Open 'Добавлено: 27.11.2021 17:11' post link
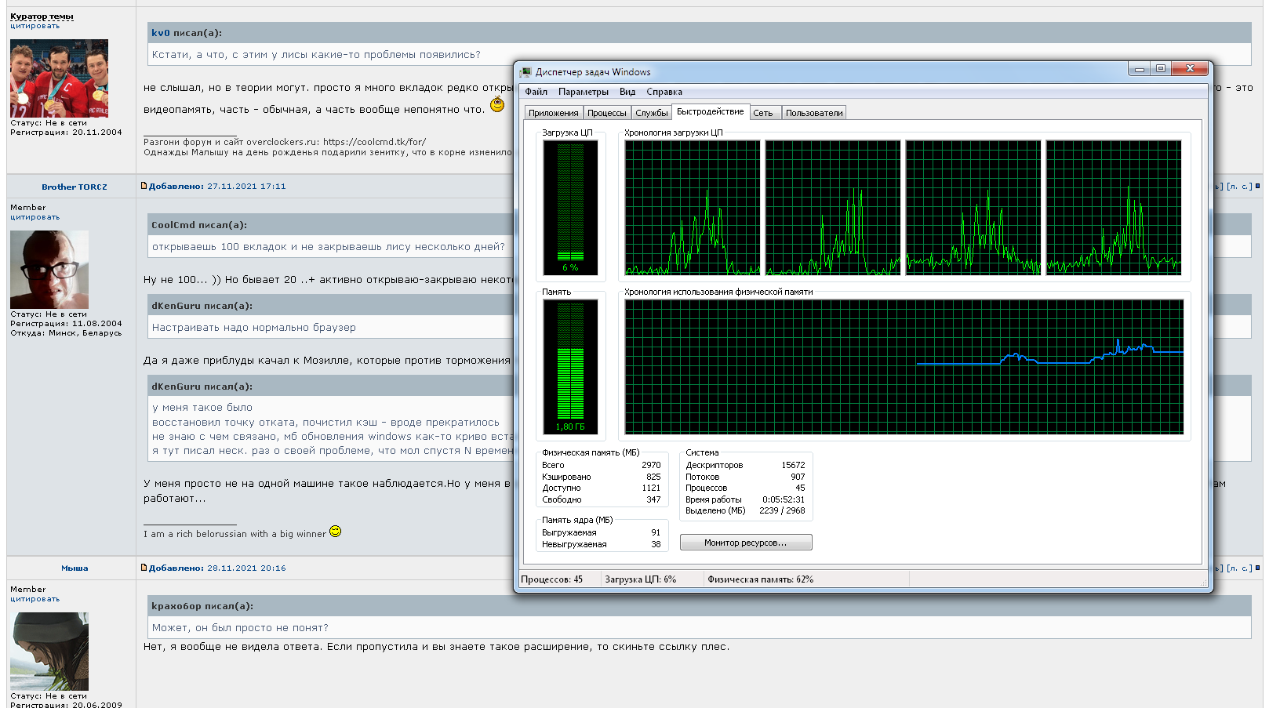This screenshot has height=708, width=1280. (217, 187)
